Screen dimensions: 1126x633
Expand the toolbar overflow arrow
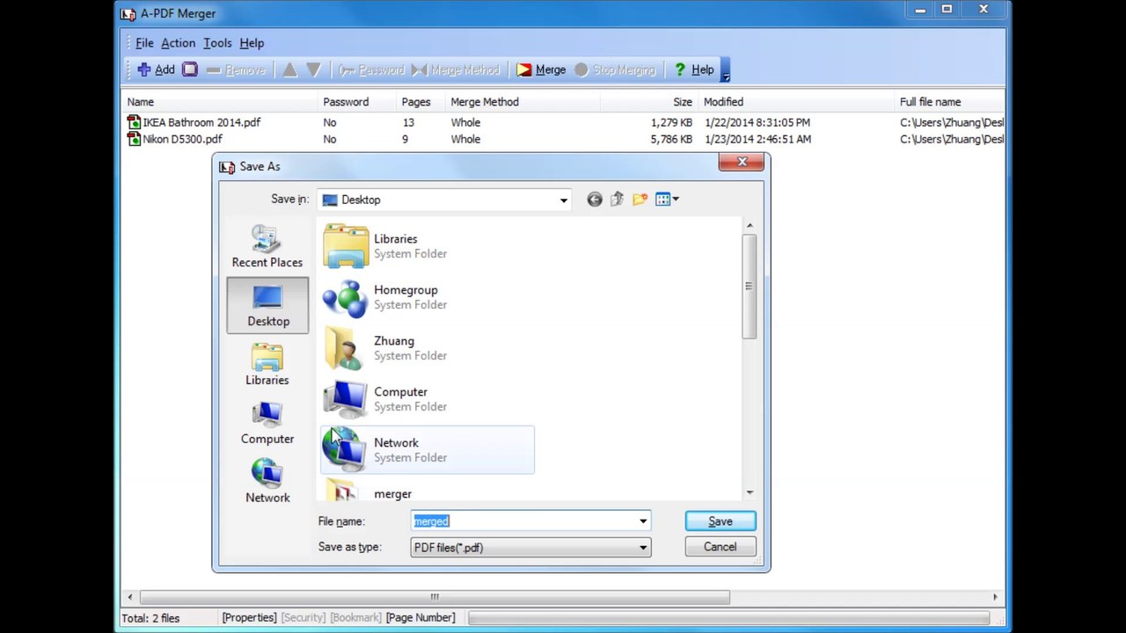tap(726, 70)
